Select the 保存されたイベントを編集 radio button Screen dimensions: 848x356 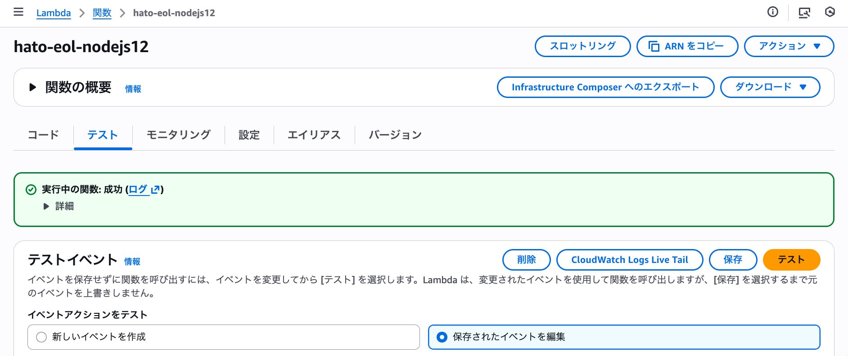pyautogui.click(x=442, y=337)
